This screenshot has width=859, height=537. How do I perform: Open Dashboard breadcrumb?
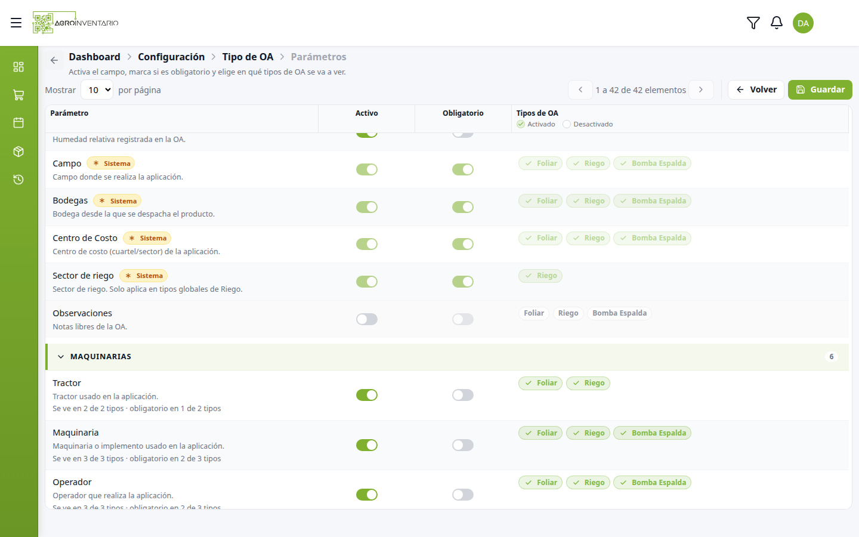[x=94, y=57]
